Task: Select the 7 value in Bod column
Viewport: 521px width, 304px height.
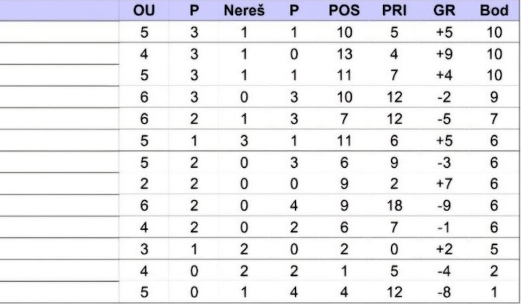Action: [x=494, y=119]
